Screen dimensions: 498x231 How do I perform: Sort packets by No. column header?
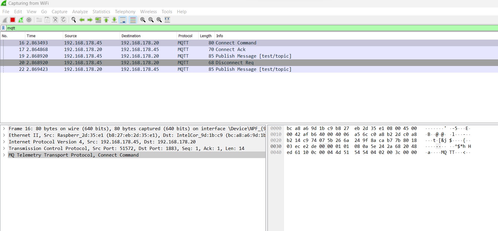pos(13,36)
